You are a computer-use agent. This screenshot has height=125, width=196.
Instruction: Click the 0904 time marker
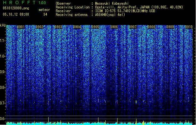77,27
